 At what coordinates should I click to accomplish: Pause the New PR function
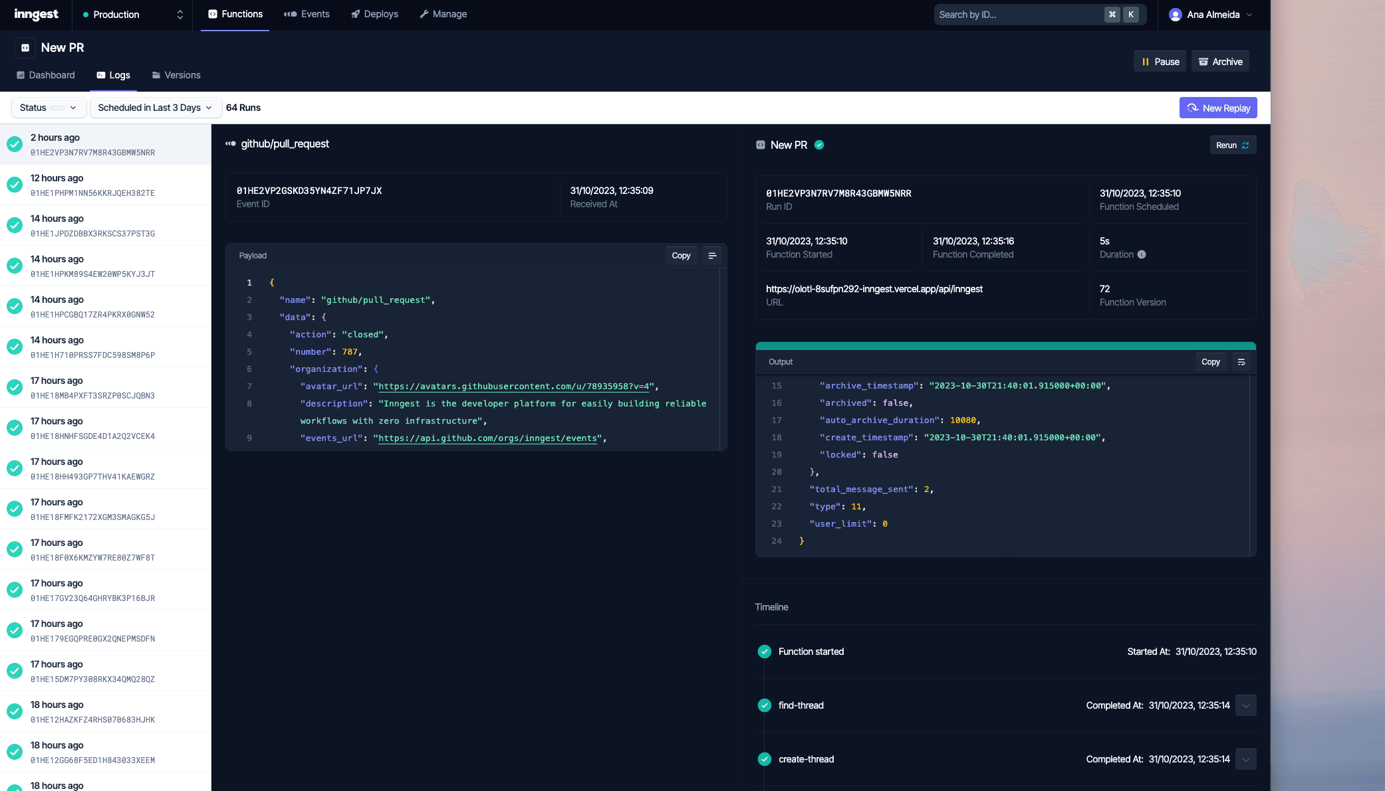coord(1160,62)
